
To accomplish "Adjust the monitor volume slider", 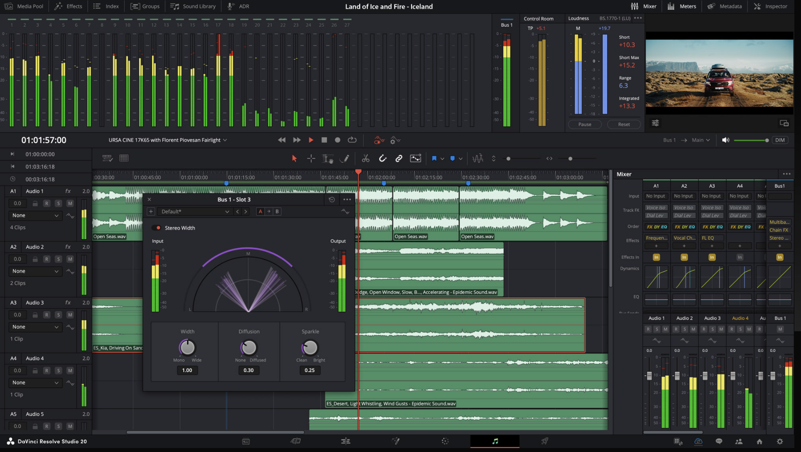I will (x=766, y=140).
